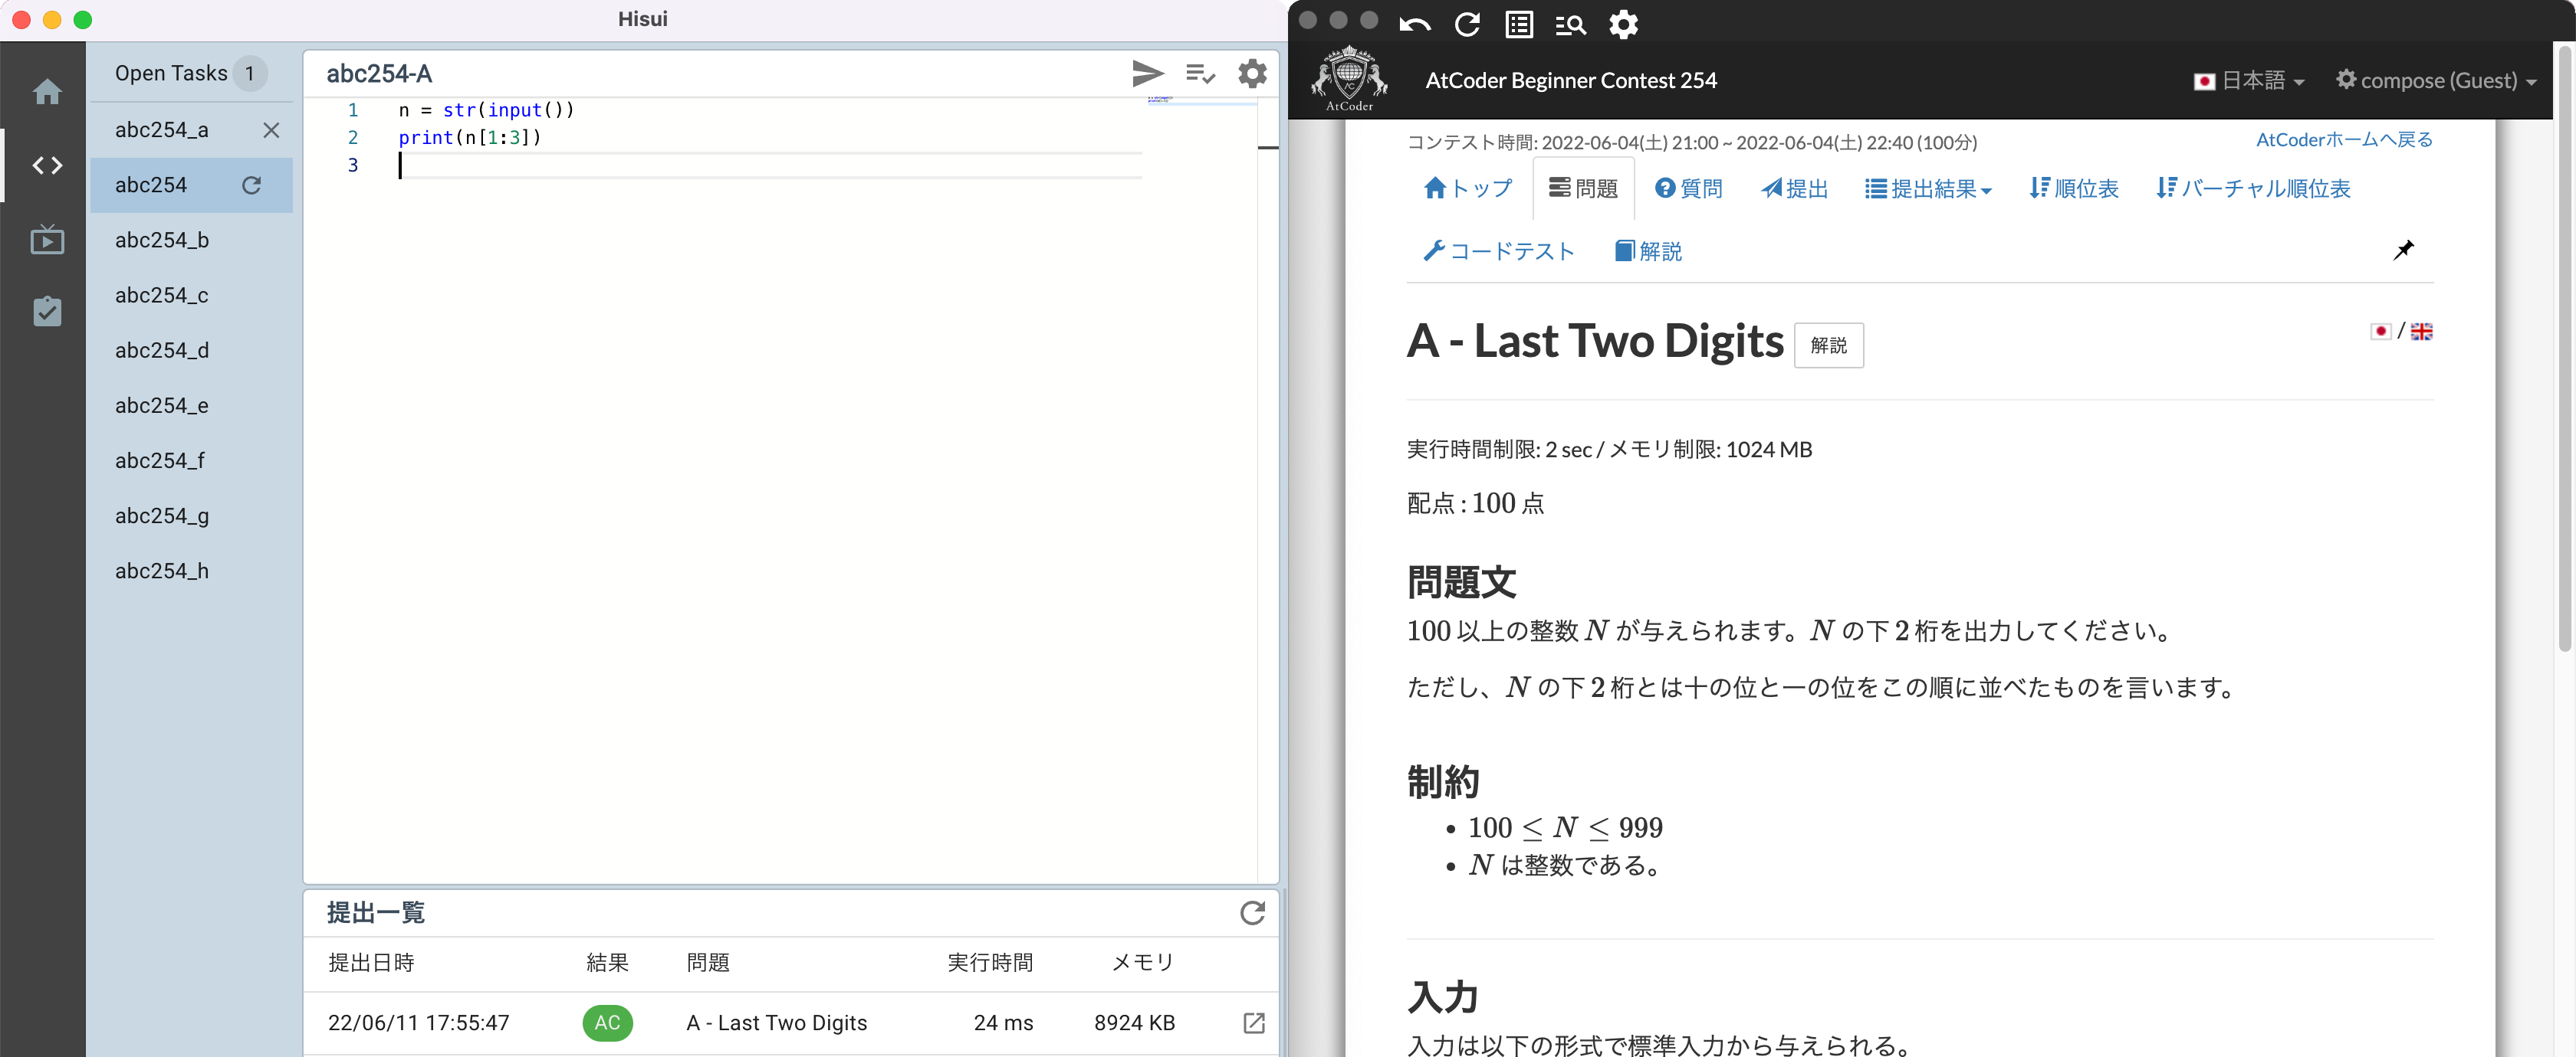Close the abc254_a open task
Image resolution: width=2576 pixels, height=1057 pixels.
pyautogui.click(x=271, y=130)
